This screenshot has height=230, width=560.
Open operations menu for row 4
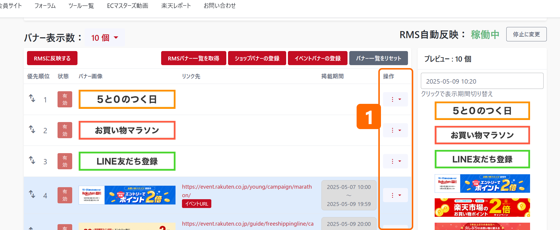coord(395,195)
